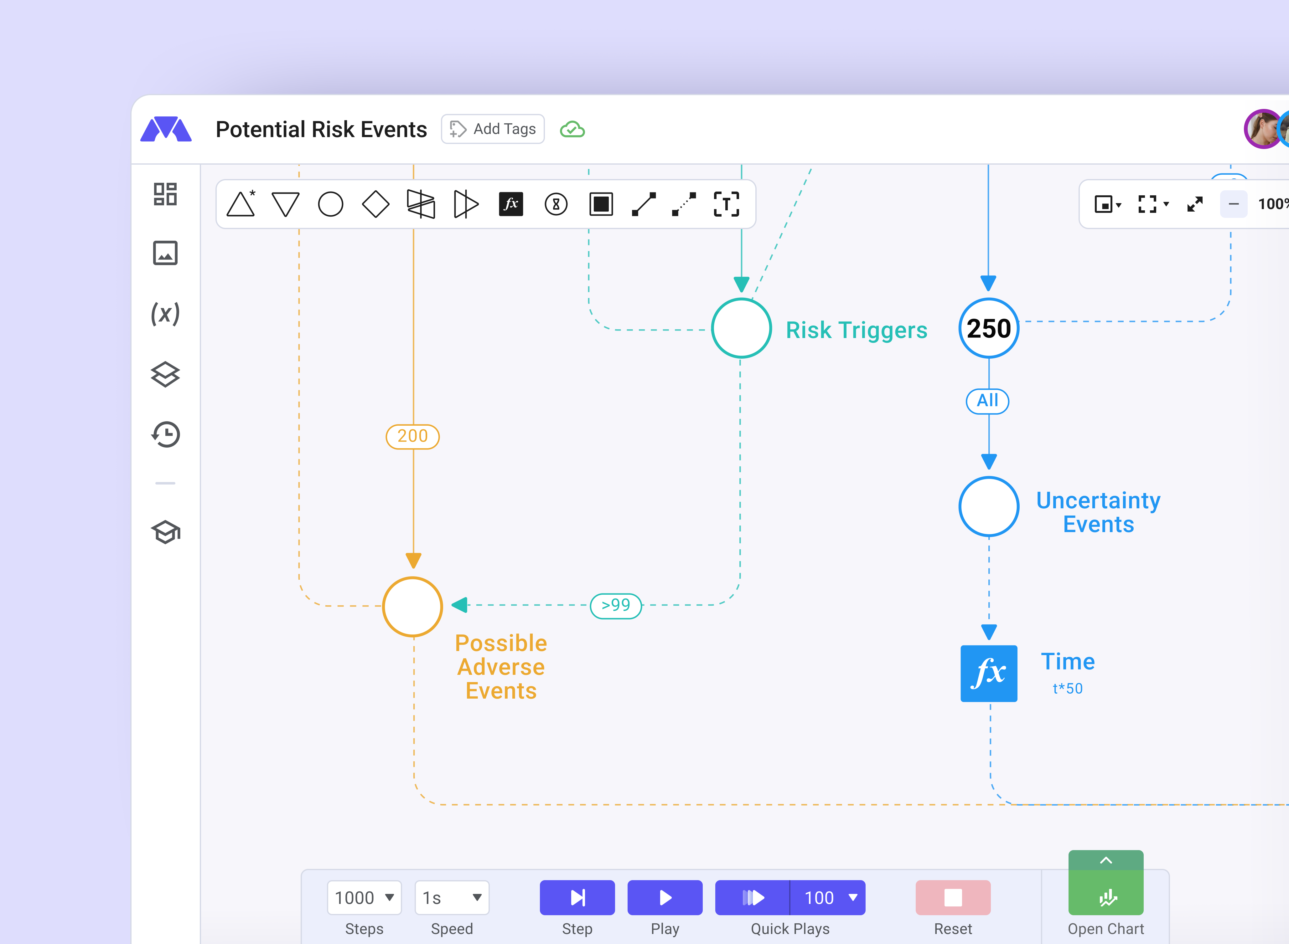Viewport: 1289px width, 944px height.
Task: Select the gate diamond tool
Action: [x=375, y=204]
